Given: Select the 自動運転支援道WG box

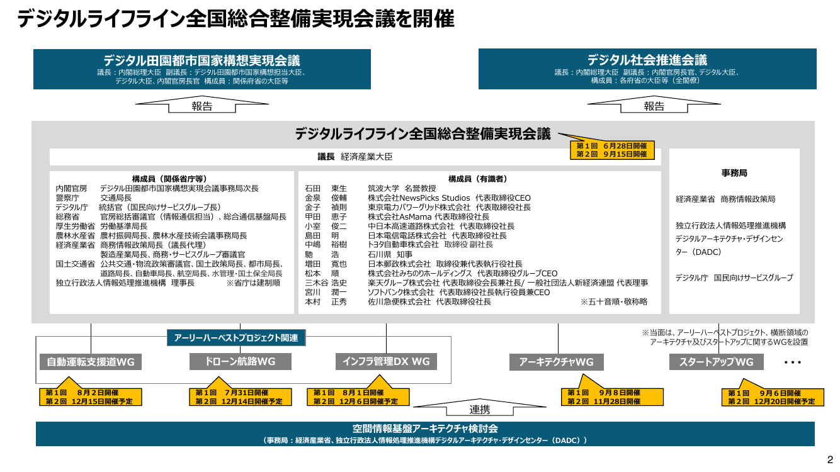Looking at the screenshot, I should tap(90, 362).
